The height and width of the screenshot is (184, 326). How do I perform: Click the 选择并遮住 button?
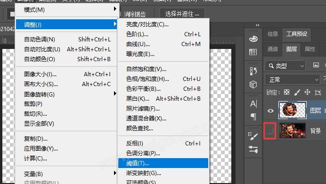pos(182,14)
